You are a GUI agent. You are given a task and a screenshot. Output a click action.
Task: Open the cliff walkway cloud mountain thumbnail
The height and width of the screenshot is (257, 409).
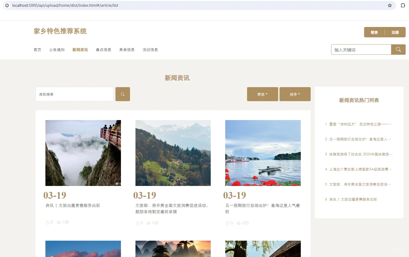(x=83, y=153)
